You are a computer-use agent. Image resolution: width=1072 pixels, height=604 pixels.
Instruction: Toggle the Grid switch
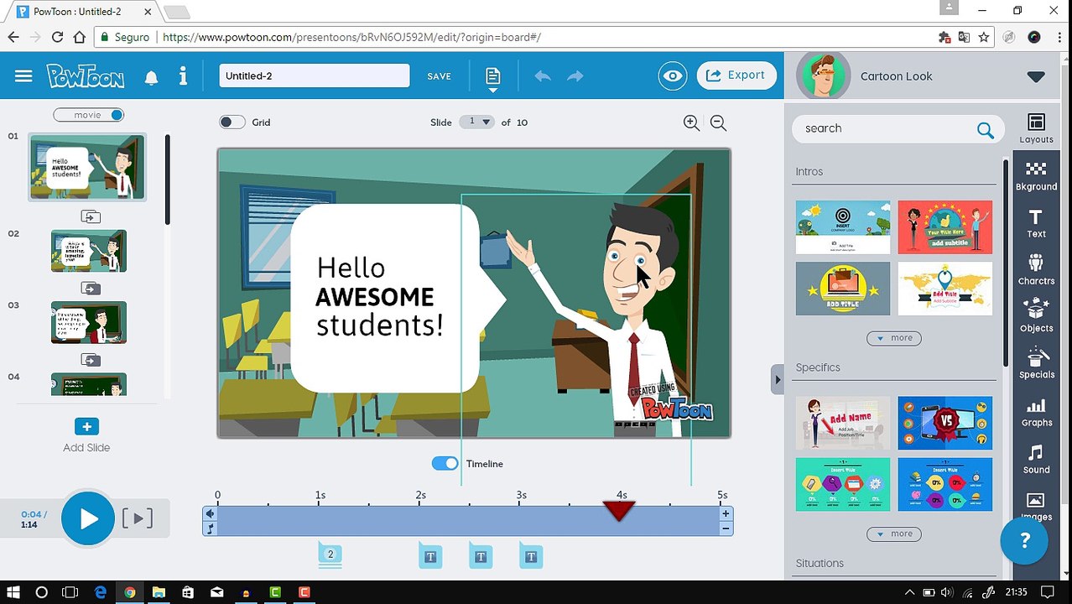coord(232,122)
